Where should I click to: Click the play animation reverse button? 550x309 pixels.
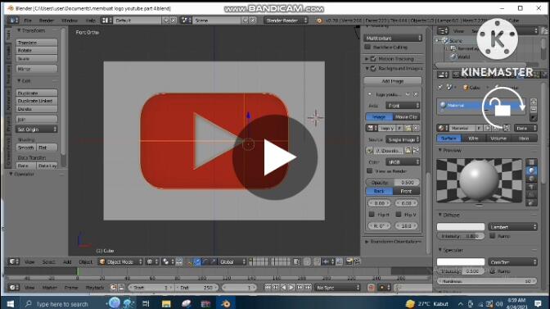[284, 288]
